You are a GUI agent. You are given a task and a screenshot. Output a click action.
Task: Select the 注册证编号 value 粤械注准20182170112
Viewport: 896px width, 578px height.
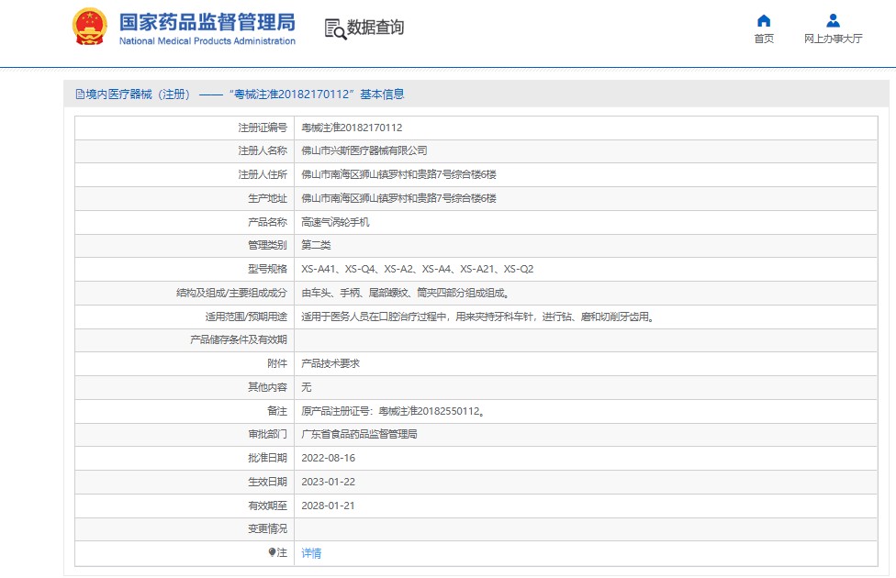coord(352,128)
